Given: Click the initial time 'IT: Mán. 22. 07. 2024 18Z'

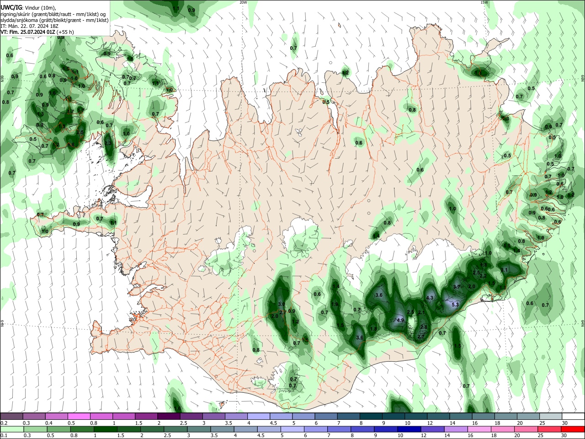Looking at the screenshot, I should click(29, 26).
